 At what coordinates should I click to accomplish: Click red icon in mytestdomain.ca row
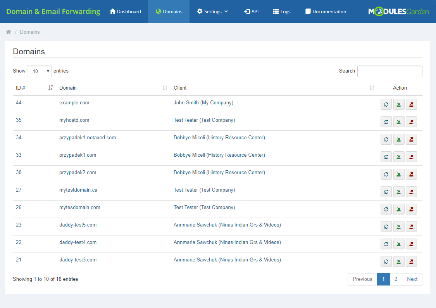411,192
